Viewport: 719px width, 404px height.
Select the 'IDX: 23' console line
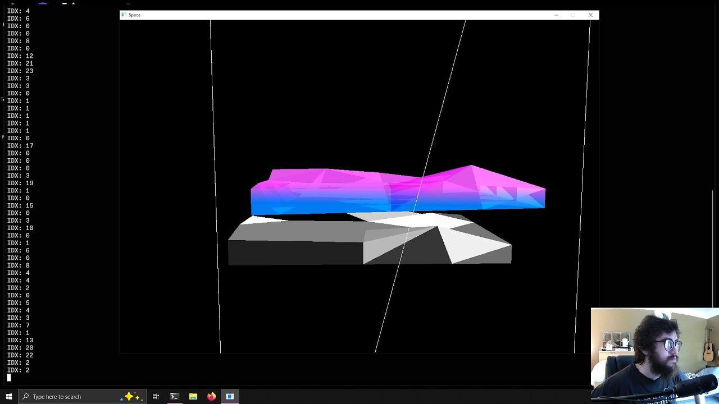[20, 71]
